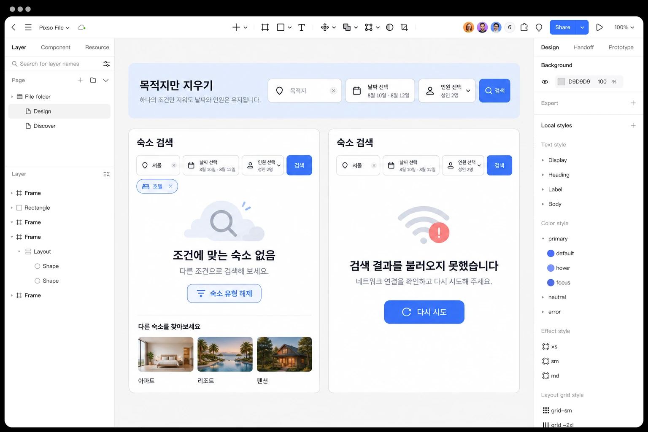Expand the Heading text style group
The image size is (648, 432).
[x=543, y=175]
